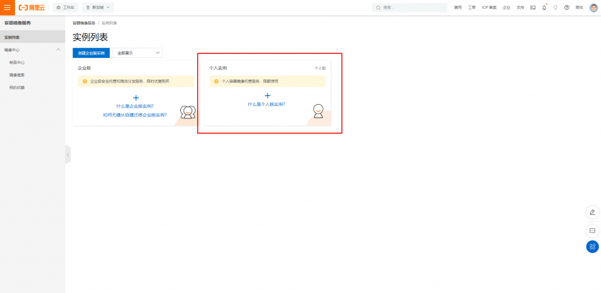This screenshot has height=293, width=601.
Task: Open 如何无缝从自建迁移企业版实例? link
Action: (x=135, y=114)
